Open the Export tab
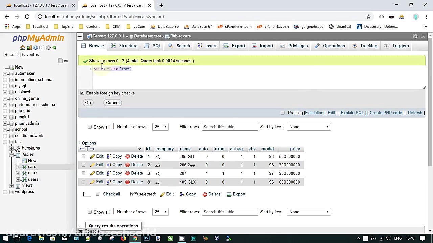433x243 pixels. point(238,46)
